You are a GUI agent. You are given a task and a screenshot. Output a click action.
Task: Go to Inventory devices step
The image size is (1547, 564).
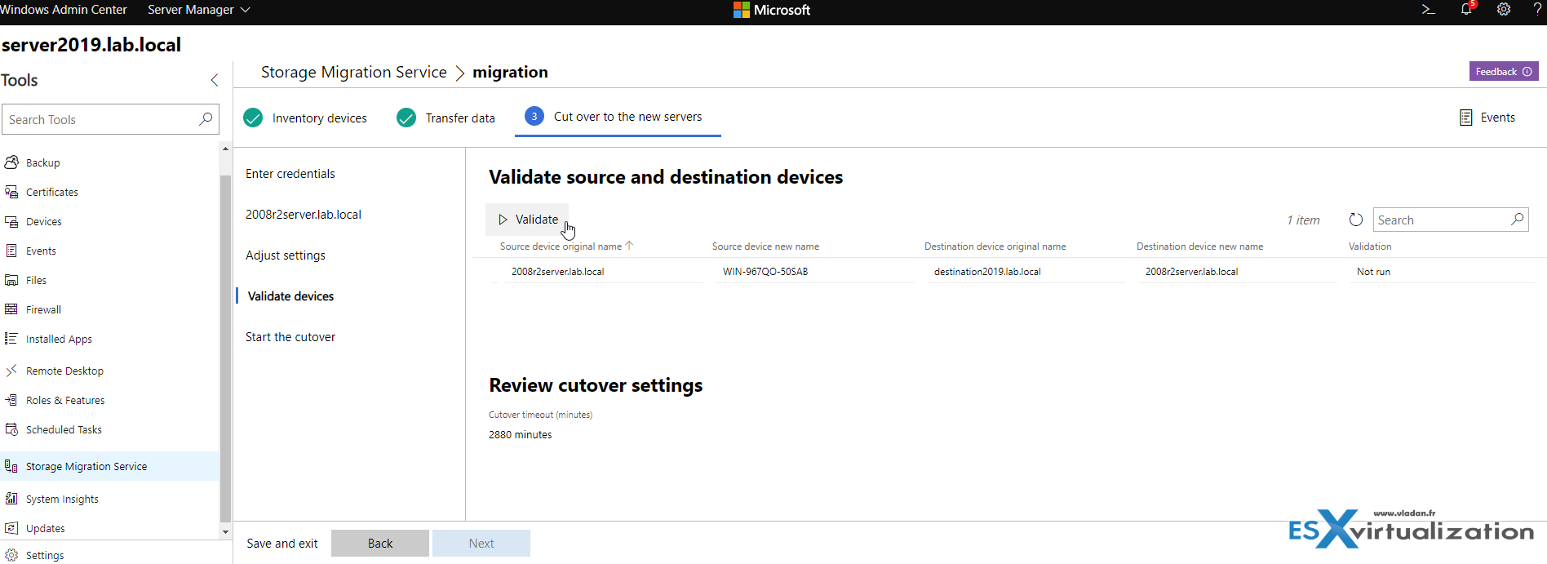(305, 118)
